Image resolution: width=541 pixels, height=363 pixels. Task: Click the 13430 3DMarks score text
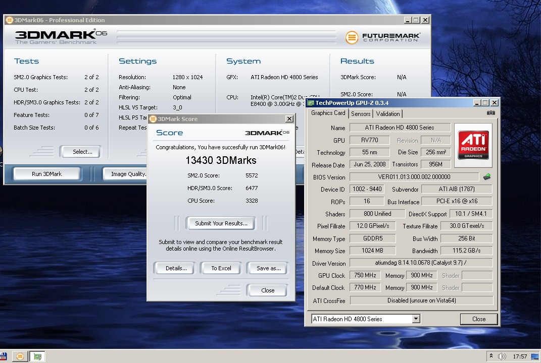tap(221, 160)
